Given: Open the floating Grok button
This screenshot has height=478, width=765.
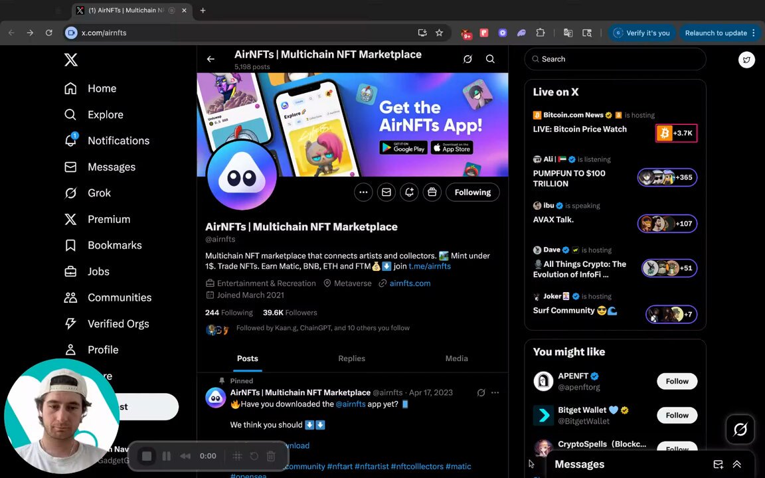Looking at the screenshot, I should point(740,430).
